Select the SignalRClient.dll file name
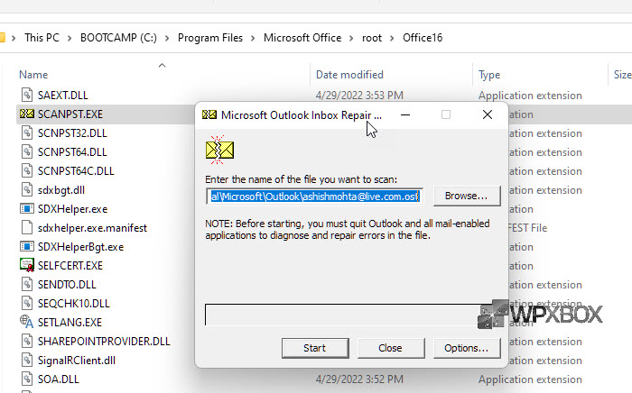The width and height of the screenshot is (632, 393). pyautogui.click(x=77, y=361)
